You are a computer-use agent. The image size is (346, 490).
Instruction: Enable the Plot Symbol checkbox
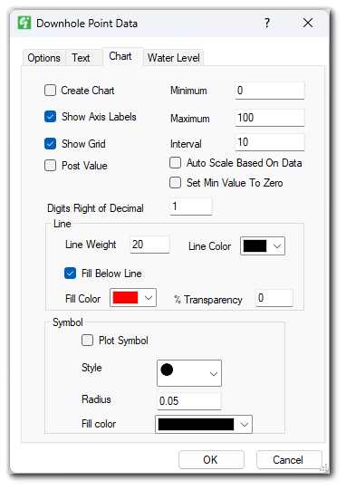[x=87, y=340]
